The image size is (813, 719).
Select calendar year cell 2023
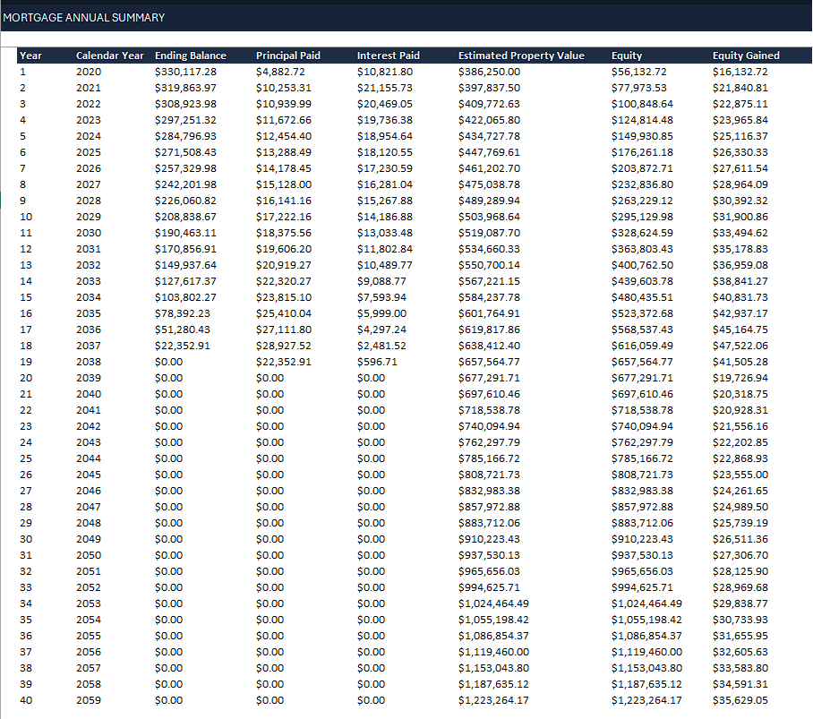(89, 120)
